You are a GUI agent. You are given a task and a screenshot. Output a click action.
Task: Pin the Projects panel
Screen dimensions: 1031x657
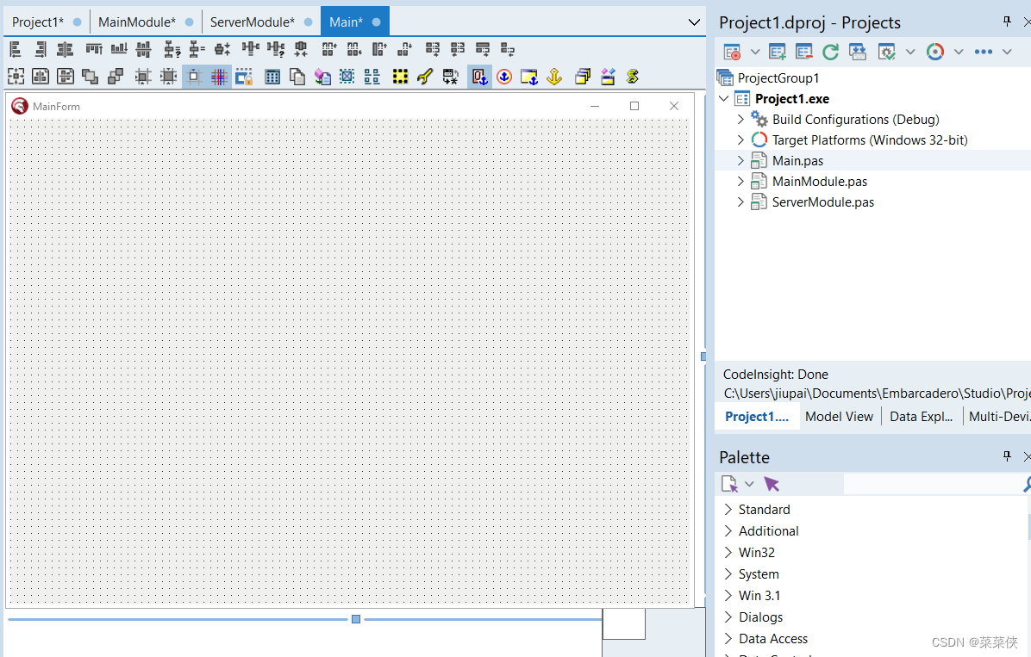pos(1007,22)
